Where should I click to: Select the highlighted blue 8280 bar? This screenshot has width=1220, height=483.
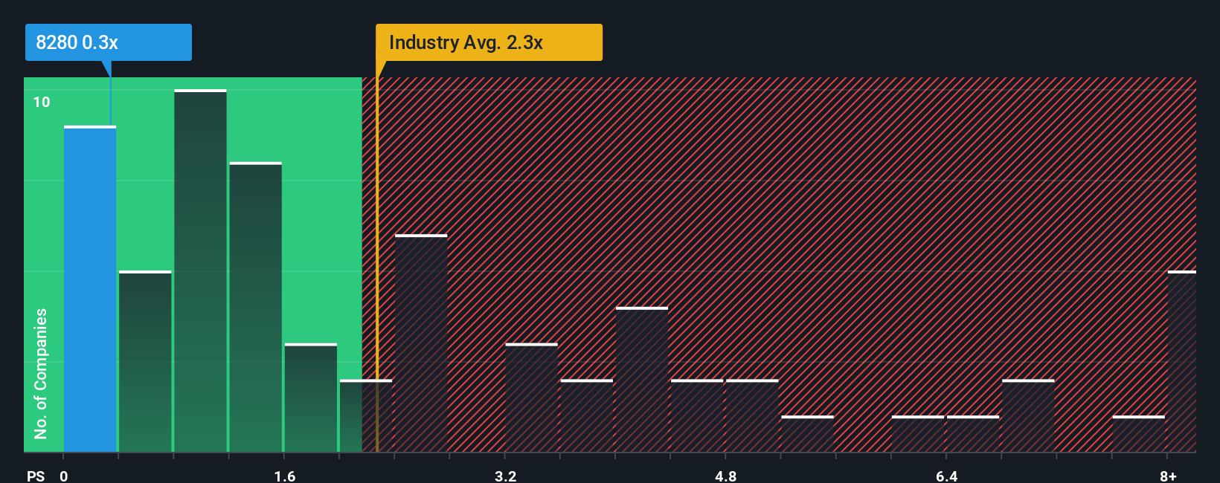point(90,289)
